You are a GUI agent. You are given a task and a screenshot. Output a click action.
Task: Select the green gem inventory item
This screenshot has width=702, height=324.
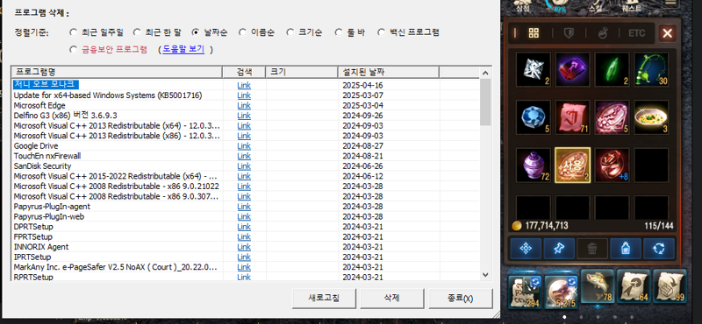pos(612,69)
